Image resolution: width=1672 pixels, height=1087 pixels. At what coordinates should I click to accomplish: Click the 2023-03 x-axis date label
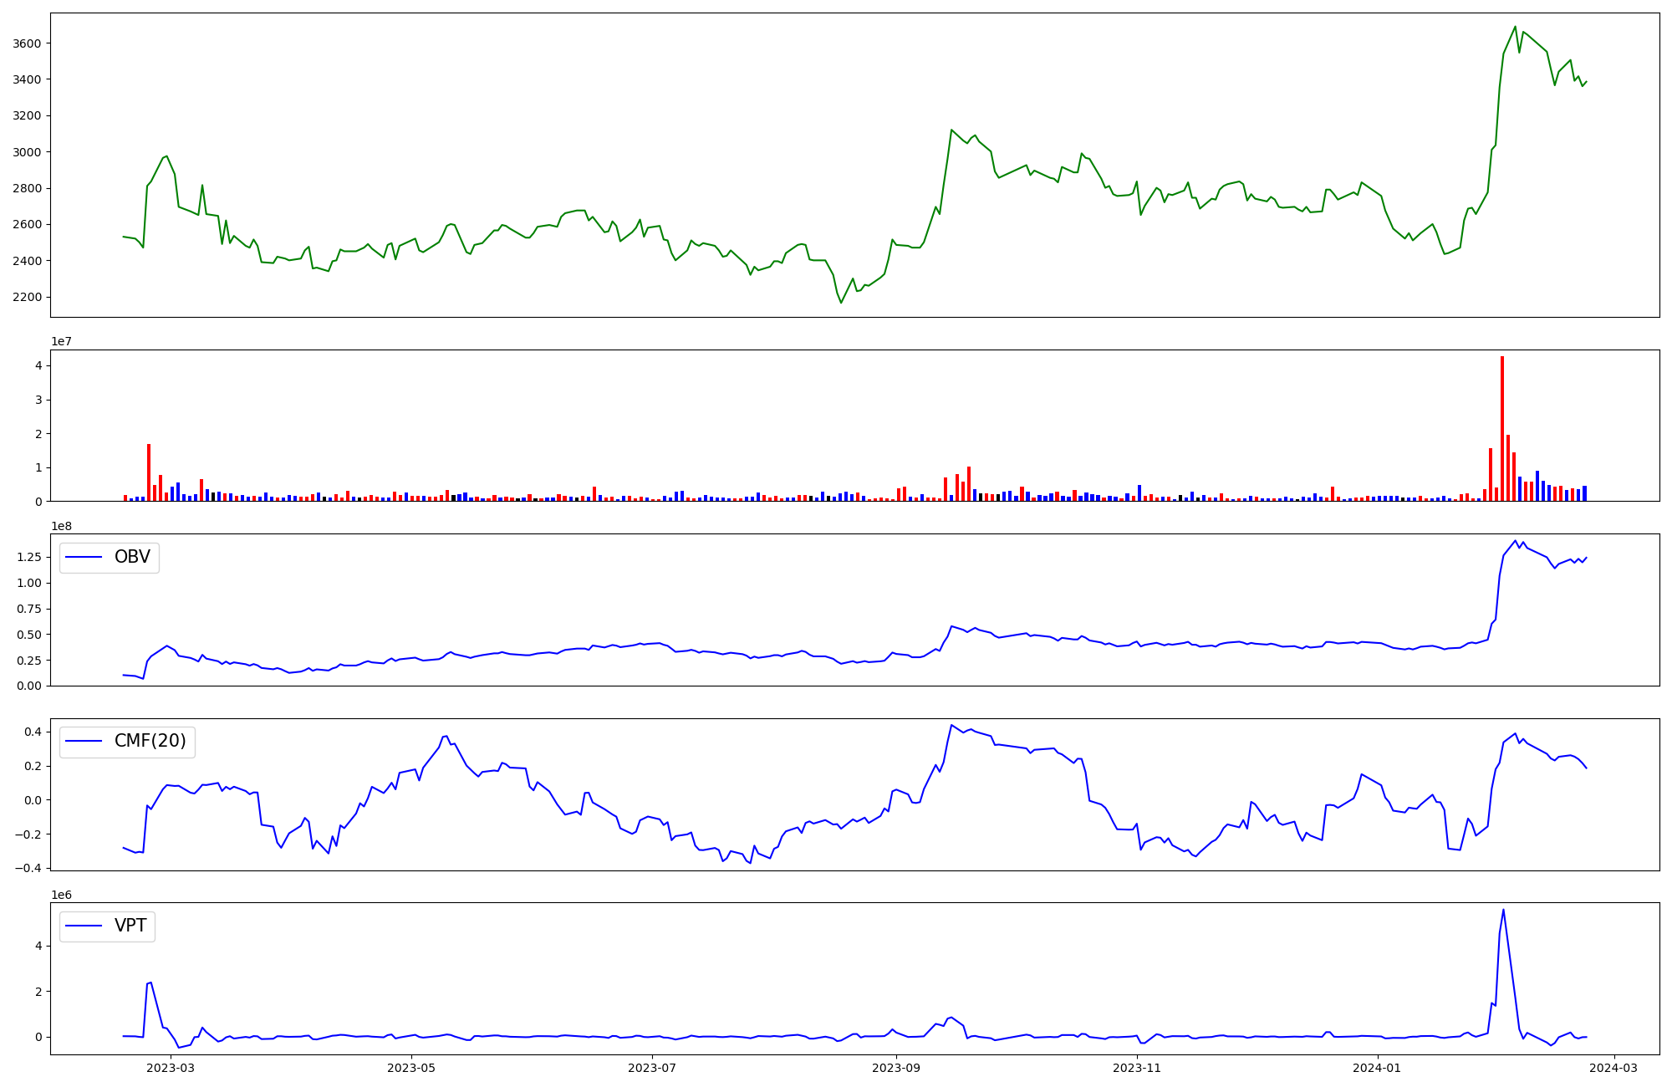coord(171,1068)
